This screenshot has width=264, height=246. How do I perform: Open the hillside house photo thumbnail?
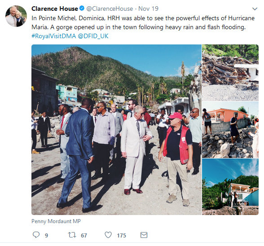pyautogui.click(x=230, y=187)
